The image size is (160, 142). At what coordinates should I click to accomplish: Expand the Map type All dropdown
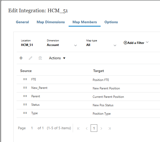tap(115, 45)
